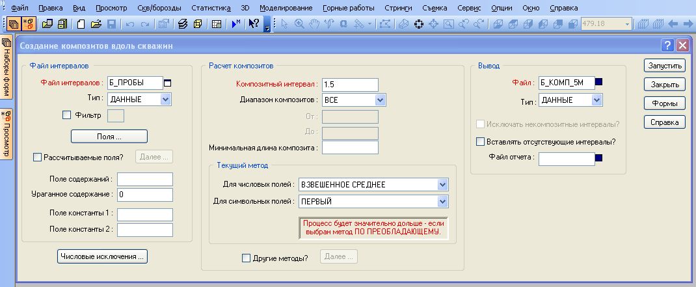Image resolution: width=696 pixels, height=287 pixels.
Task: Click blue square next to output Файл
Action: [x=599, y=82]
